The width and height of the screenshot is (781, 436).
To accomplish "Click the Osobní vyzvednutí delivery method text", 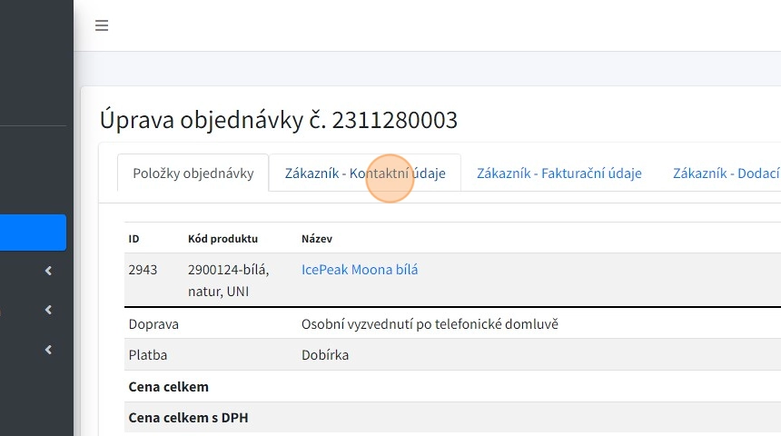I will click(430, 324).
